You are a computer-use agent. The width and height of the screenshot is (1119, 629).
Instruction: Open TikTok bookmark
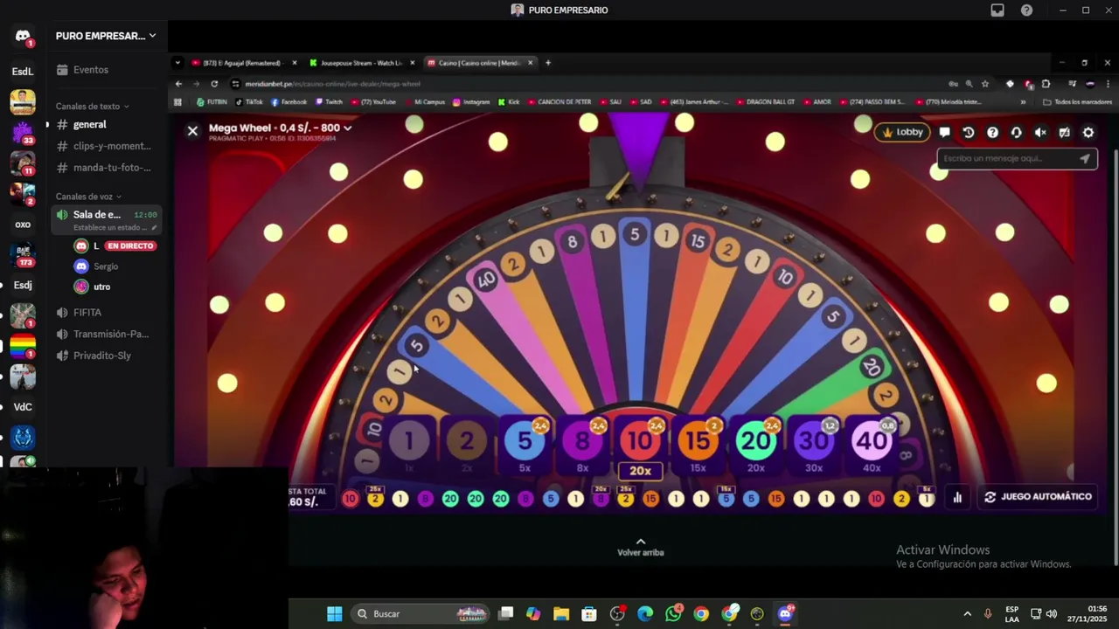(x=249, y=102)
